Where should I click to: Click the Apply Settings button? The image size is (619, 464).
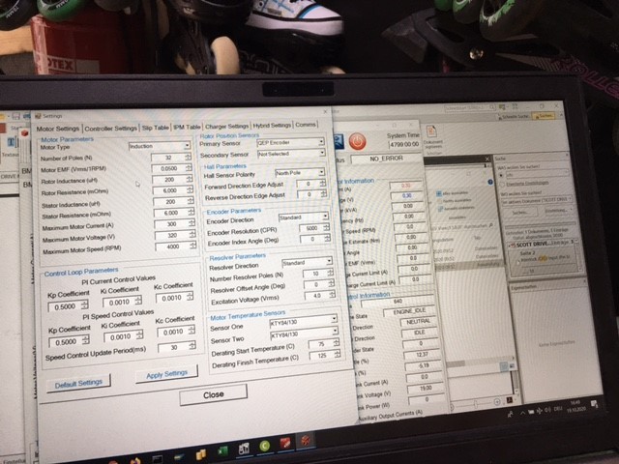167,374
